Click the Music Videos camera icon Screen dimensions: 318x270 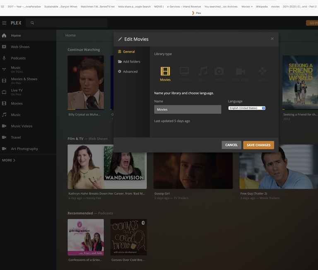coord(4,126)
